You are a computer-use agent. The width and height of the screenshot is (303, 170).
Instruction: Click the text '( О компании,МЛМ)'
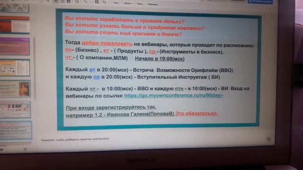(x=102, y=58)
